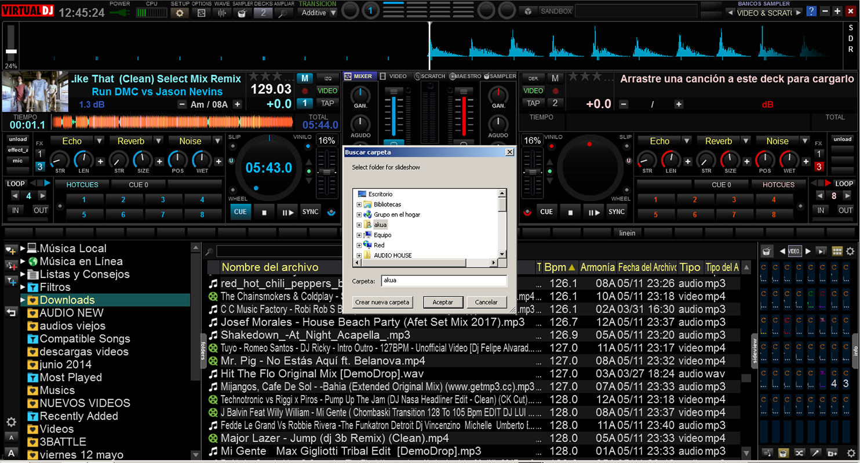860x463 pixels.
Task: Play/pause the left deck
Action: 287,212
